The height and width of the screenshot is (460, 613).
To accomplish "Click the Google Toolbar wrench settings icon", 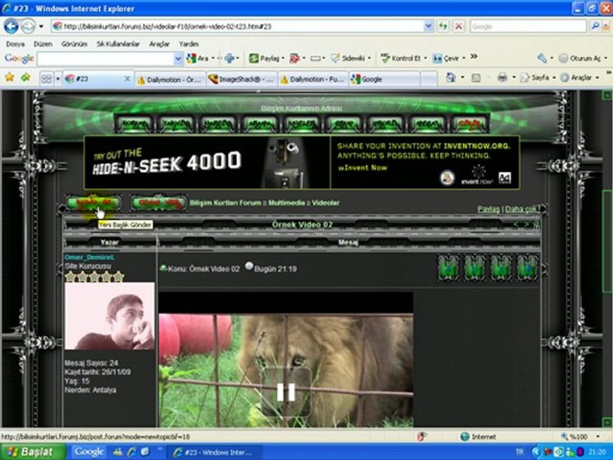I will point(542,58).
